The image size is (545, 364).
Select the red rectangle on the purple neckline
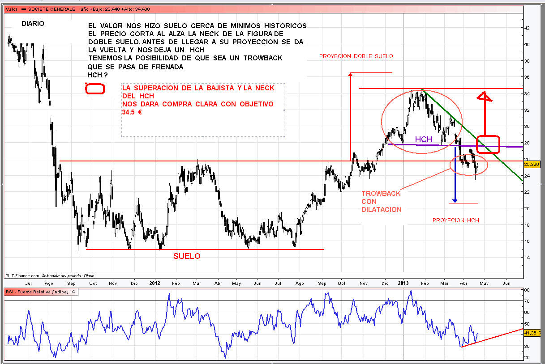(x=487, y=143)
